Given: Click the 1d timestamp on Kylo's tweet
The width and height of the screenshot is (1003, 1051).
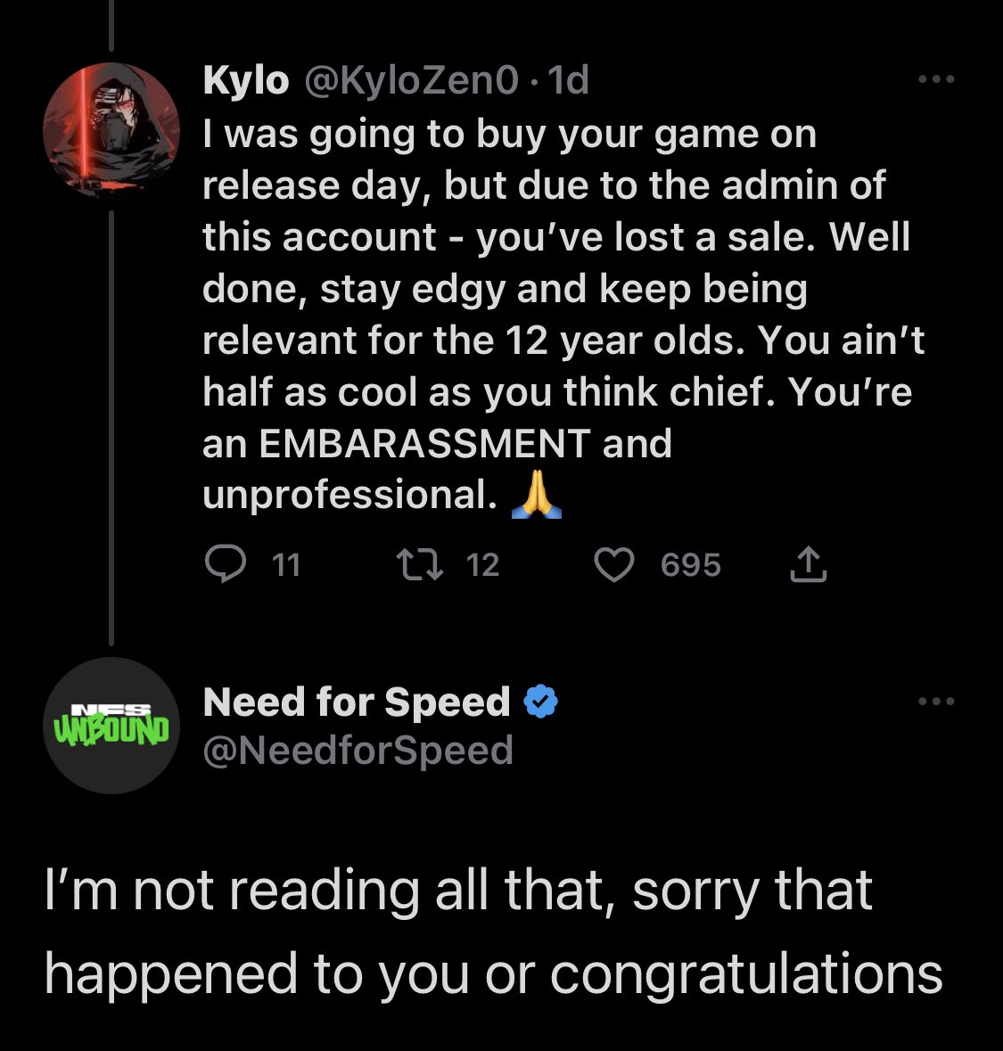Looking at the screenshot, I should pyautogui.click(x=569, y=81).
